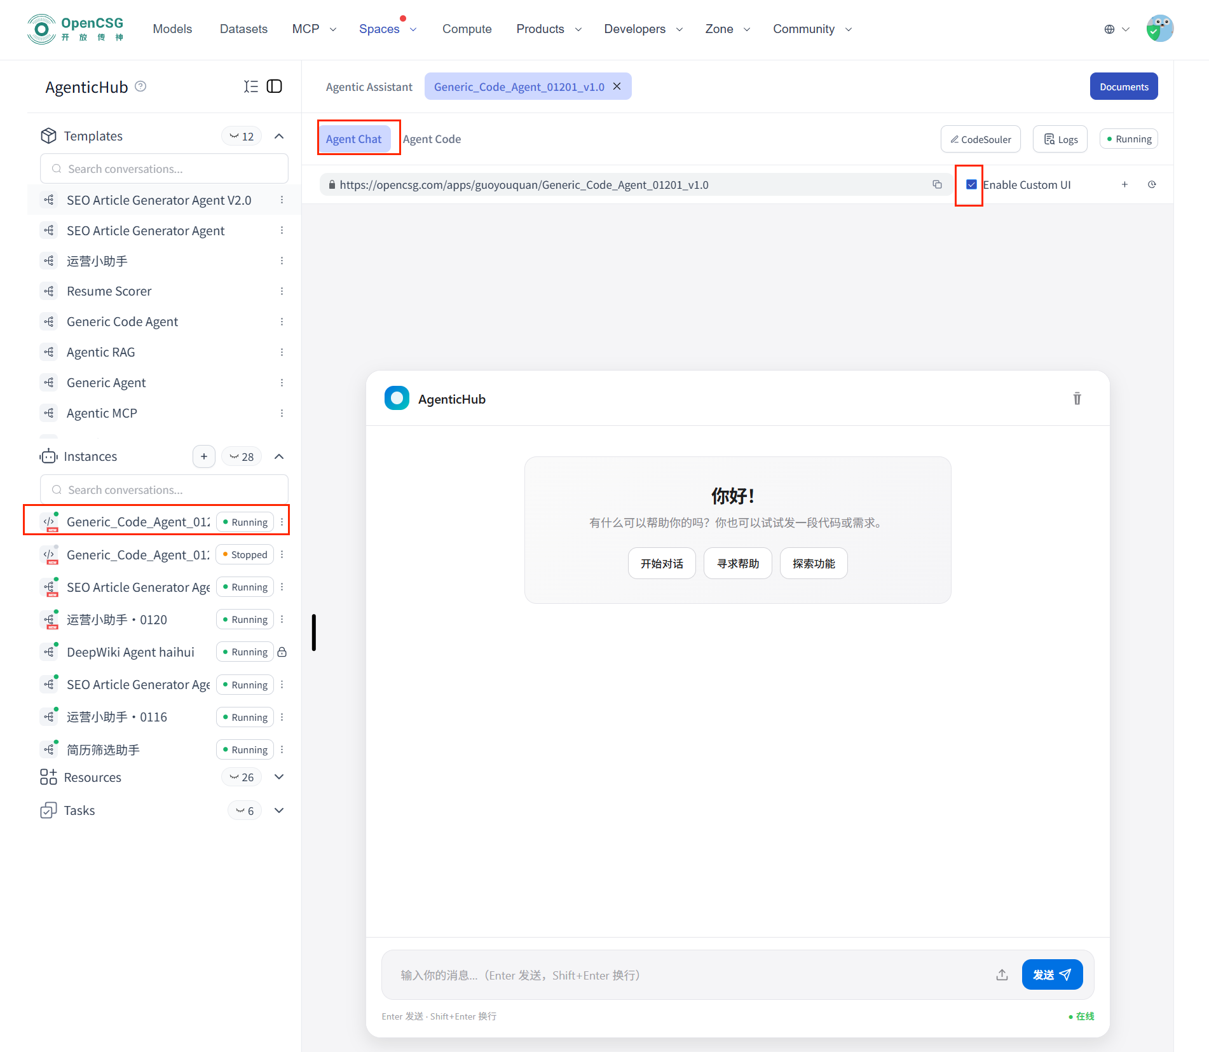This screenshot has height=1052, width=1209.
Task: Uncheck the Enable Custom UI checkbox
Action: click(x=971, y=184)
